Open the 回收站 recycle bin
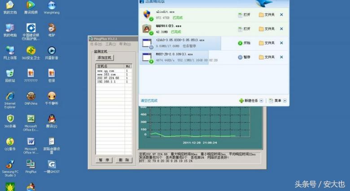Image resolution: width=350 pixels, height=191 pixels. [10, 76]
